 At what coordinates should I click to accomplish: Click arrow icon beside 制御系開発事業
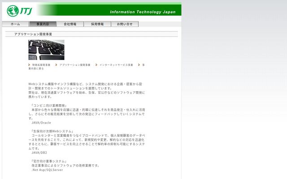pos(29,64)
